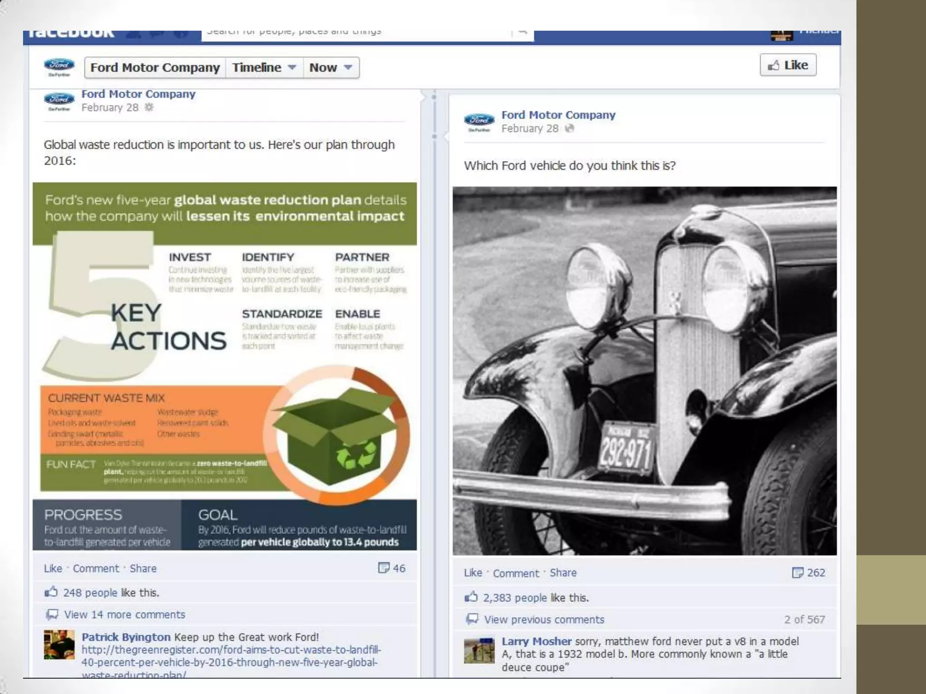
Task: Click Share on the waste reduction post
Action: 143,568
